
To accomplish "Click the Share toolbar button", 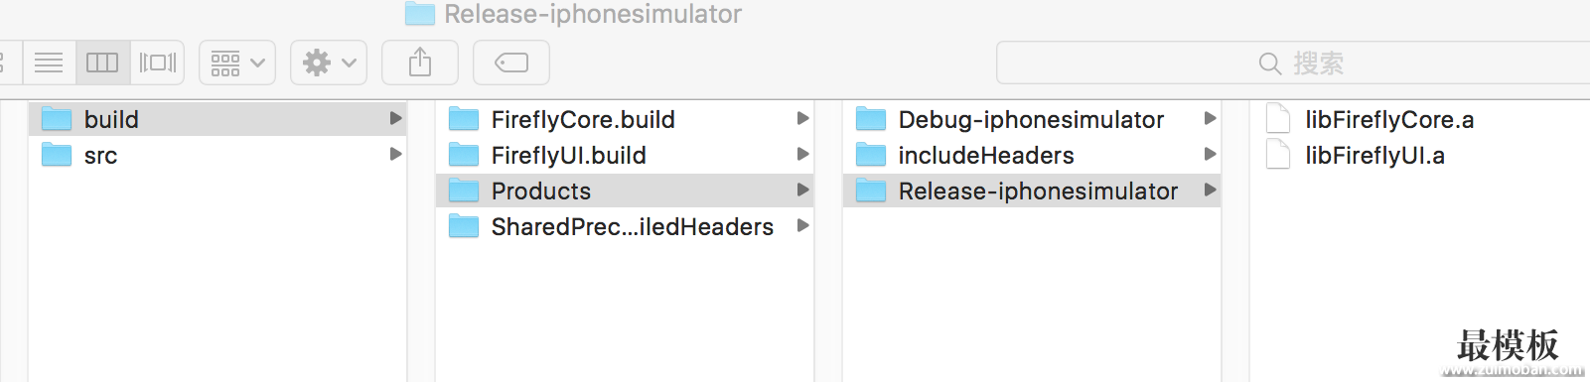I will click(x=420, y=64).
